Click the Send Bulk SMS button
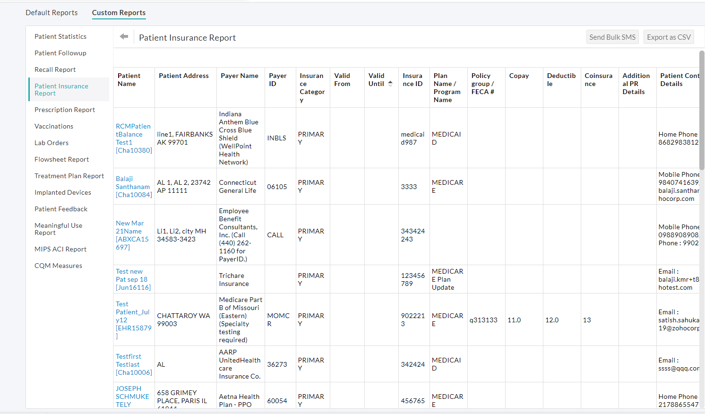 (x=612, y=36)
